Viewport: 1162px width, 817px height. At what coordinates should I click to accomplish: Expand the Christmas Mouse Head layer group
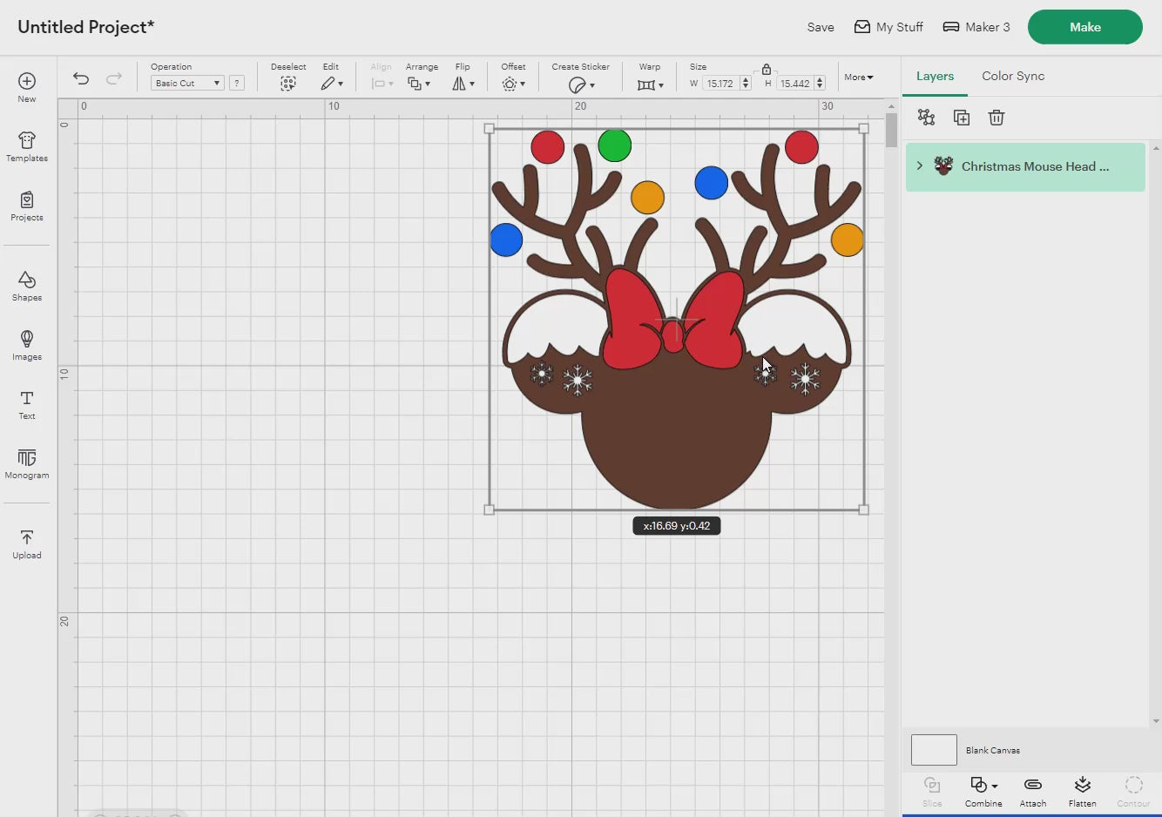(x=919, y=165)
